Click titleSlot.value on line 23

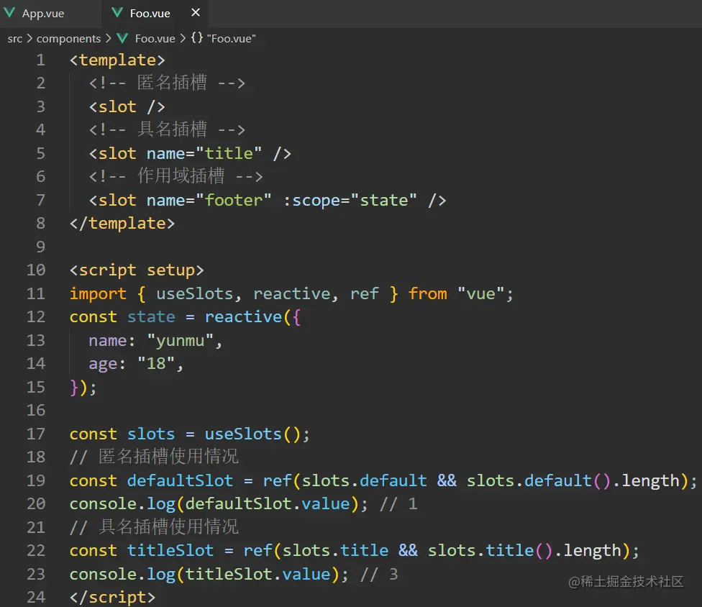click(x=258, y=575)
